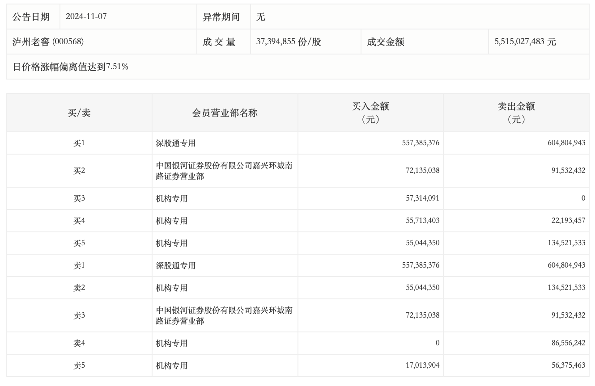Open 中国银河证券 branch in the 买2 row
Image resolution: width=595 pixels, height=386 pixels.
[x=224, y=171]
